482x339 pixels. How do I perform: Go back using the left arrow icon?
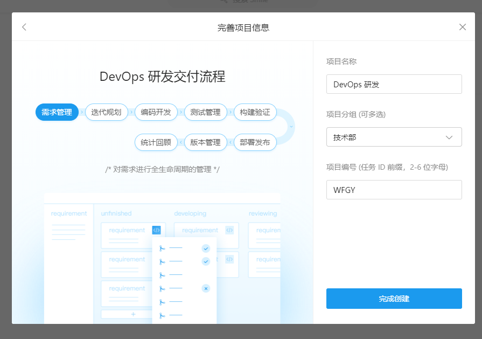click(x=24, y=27)
